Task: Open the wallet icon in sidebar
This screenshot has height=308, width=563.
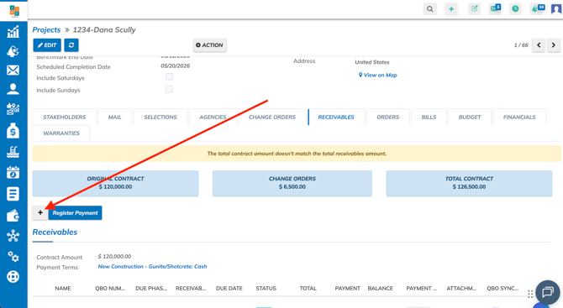Action: pos(13,216)
